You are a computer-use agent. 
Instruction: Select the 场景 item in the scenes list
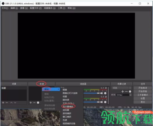tap(14, 88)
